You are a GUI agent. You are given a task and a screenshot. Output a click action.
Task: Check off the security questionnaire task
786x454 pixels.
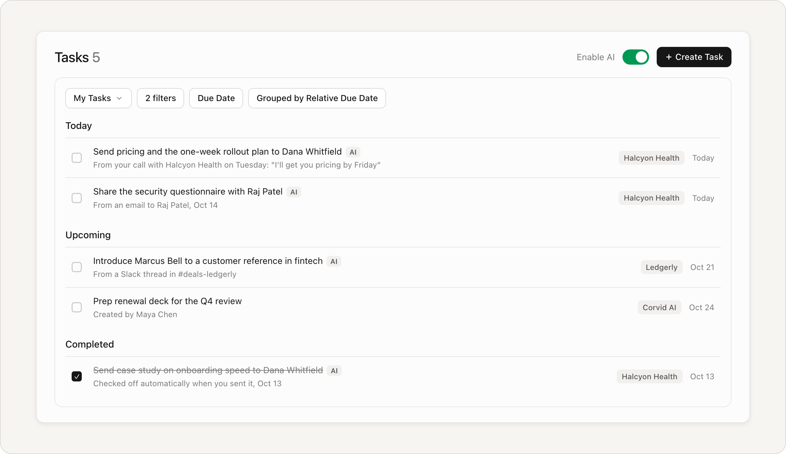coord(77,198)
